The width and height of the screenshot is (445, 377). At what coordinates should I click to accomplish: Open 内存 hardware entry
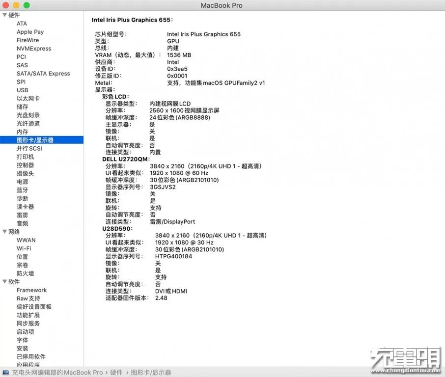(x=23, y=132)
